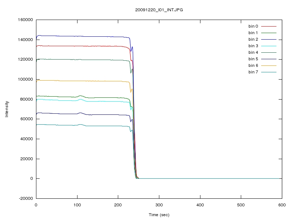This screenshot has width=291, height=218.
Task: Click the 120000 y-axis tick label
Action: pos(25,59)
